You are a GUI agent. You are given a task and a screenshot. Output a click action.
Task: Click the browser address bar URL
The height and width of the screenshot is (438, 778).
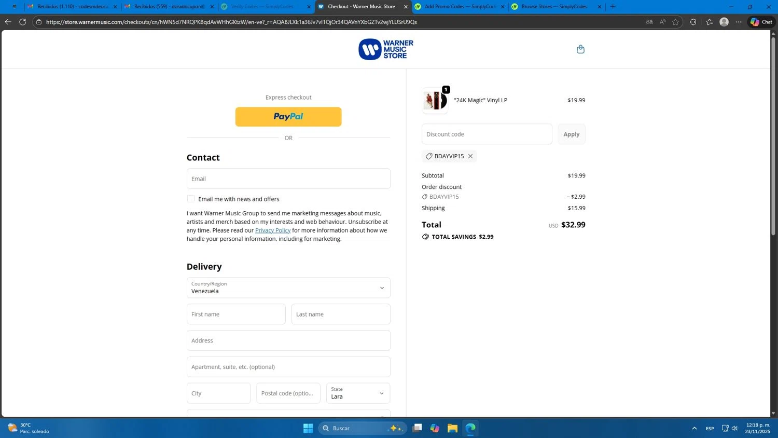pos(231,22)
